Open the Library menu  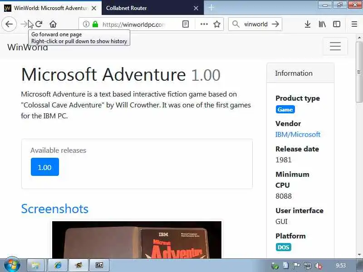[x=322, y=24]
